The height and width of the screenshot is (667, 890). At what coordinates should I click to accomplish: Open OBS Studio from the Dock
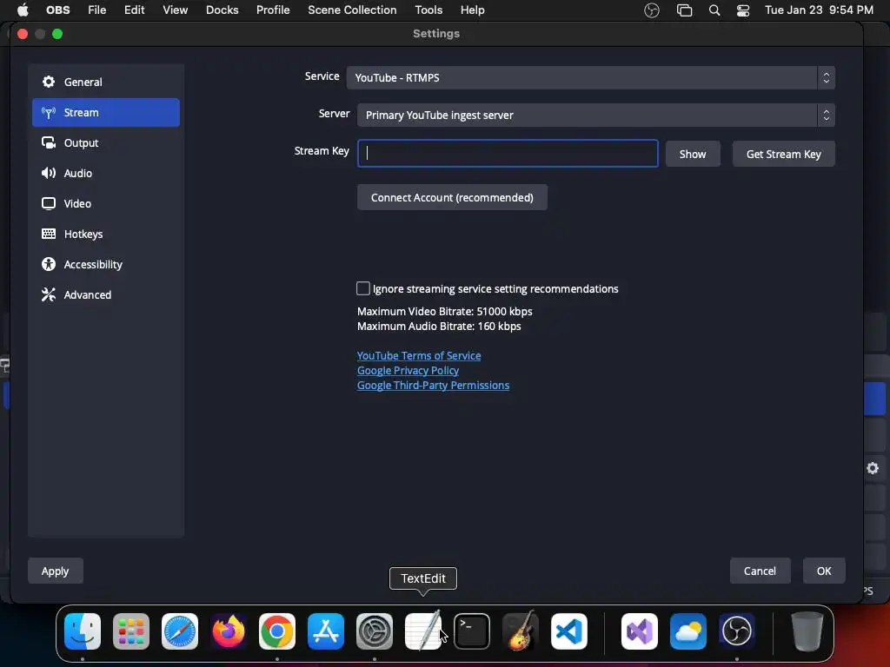(x=737, y=631)
